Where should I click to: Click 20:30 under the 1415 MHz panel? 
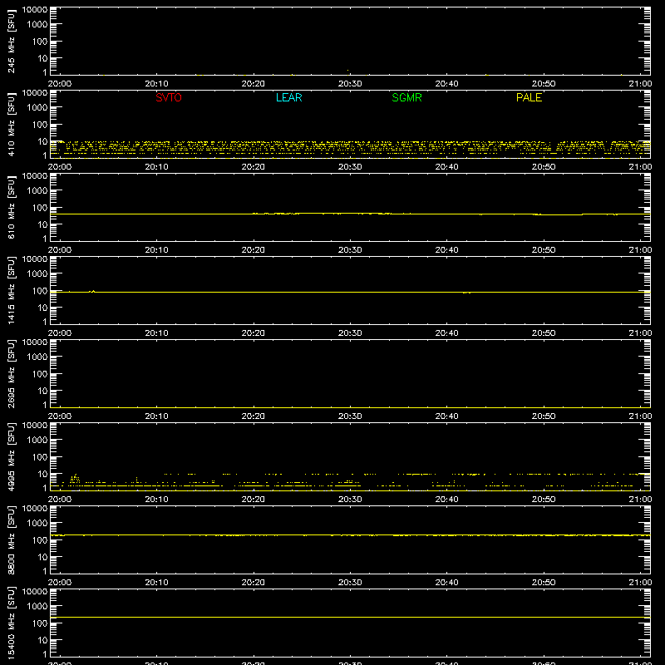[x=350, y=333]
